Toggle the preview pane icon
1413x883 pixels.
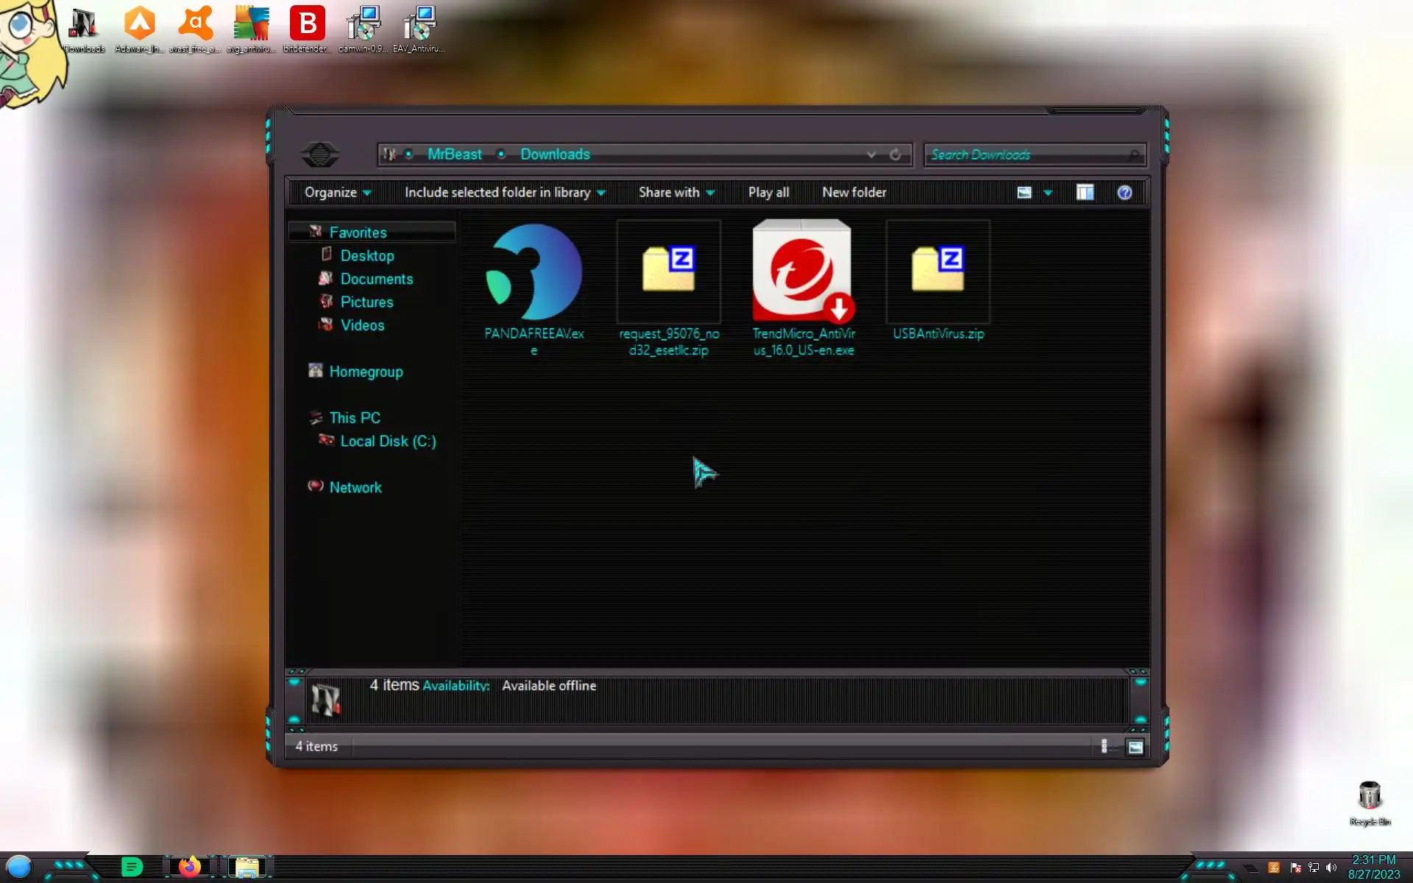click(x=1085, y=193)
